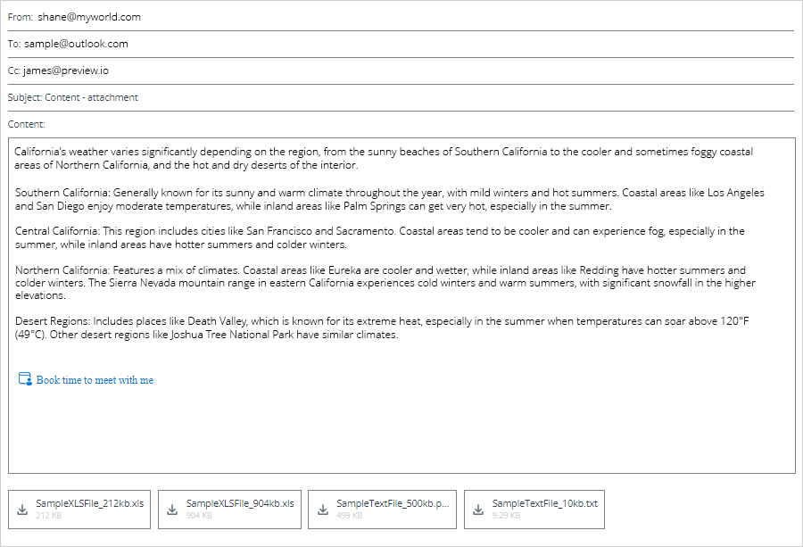
Task: Click the From address shane@myworld.com
Action: click(88, 17)
